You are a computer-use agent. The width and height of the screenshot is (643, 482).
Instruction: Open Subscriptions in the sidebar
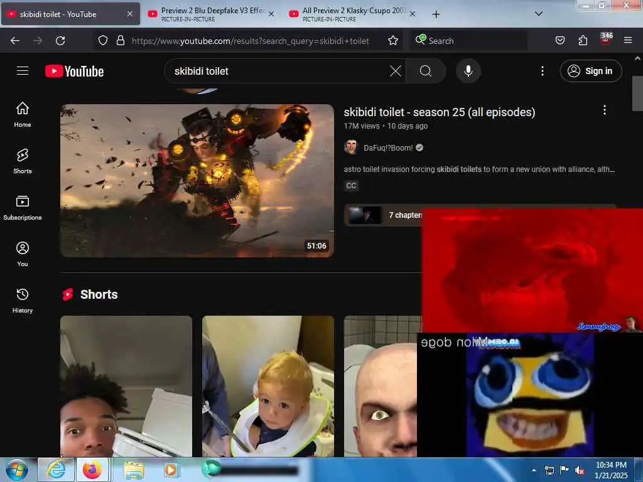pyautogui.click(x=23, y=208)
